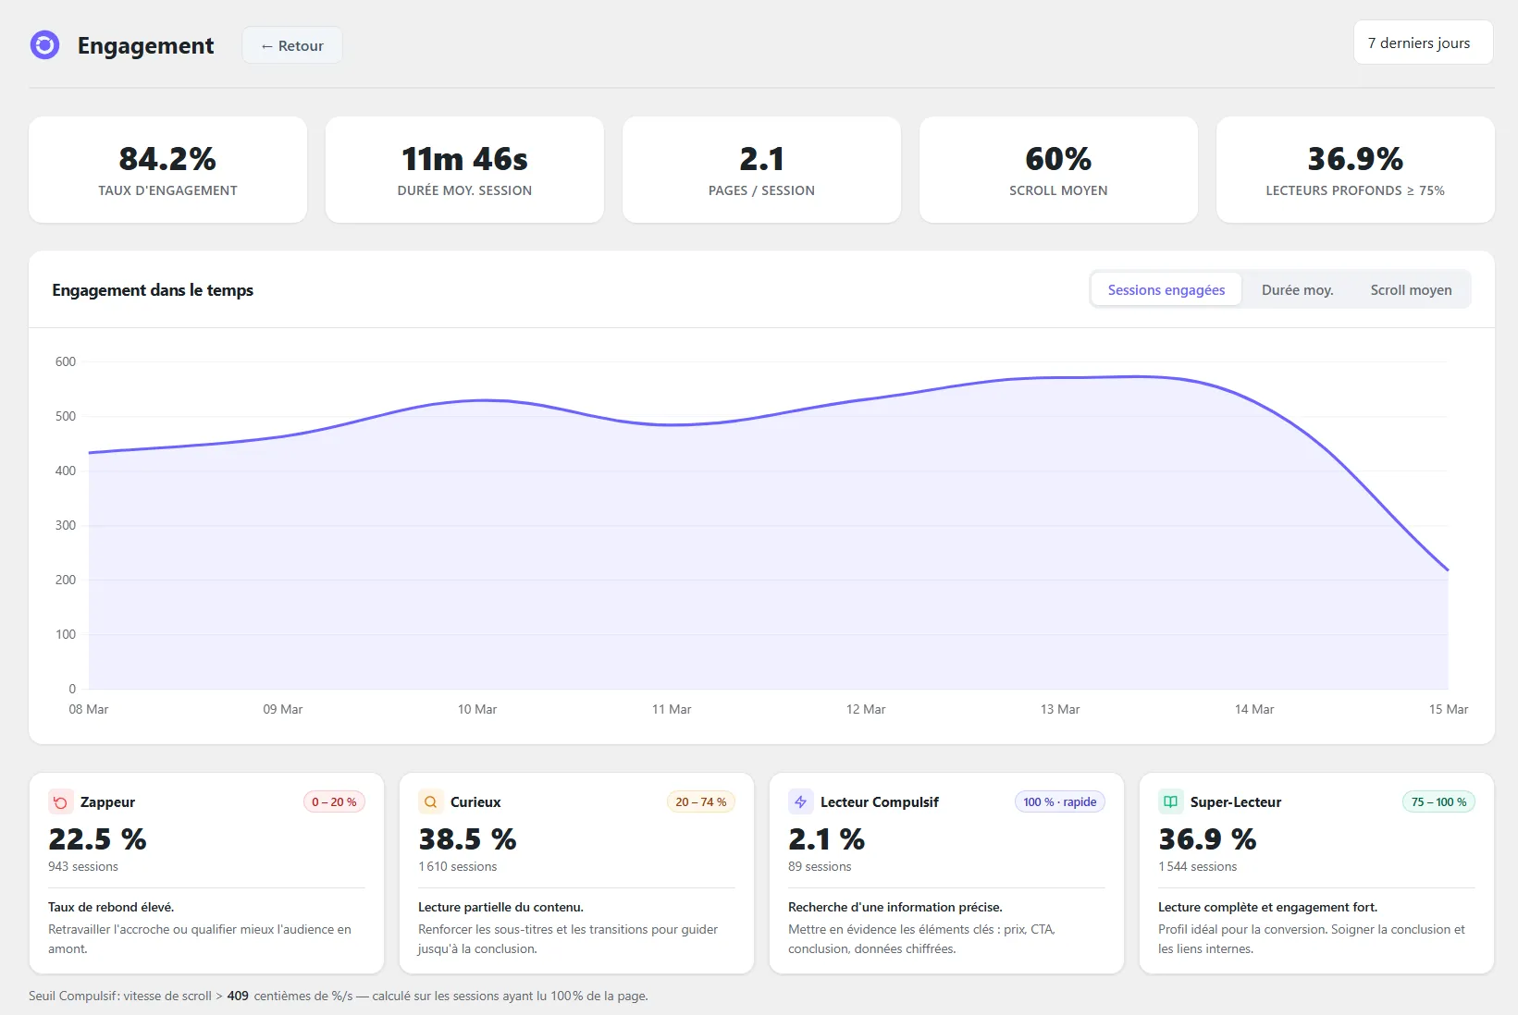This screenshot has width=1518, height=1015.
Task: Click the "0 – 20 %" Zappeur badge
Action: coord(333,801)
